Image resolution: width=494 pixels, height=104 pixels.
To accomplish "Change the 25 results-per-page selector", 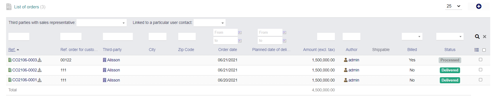I will pos(453,6).
